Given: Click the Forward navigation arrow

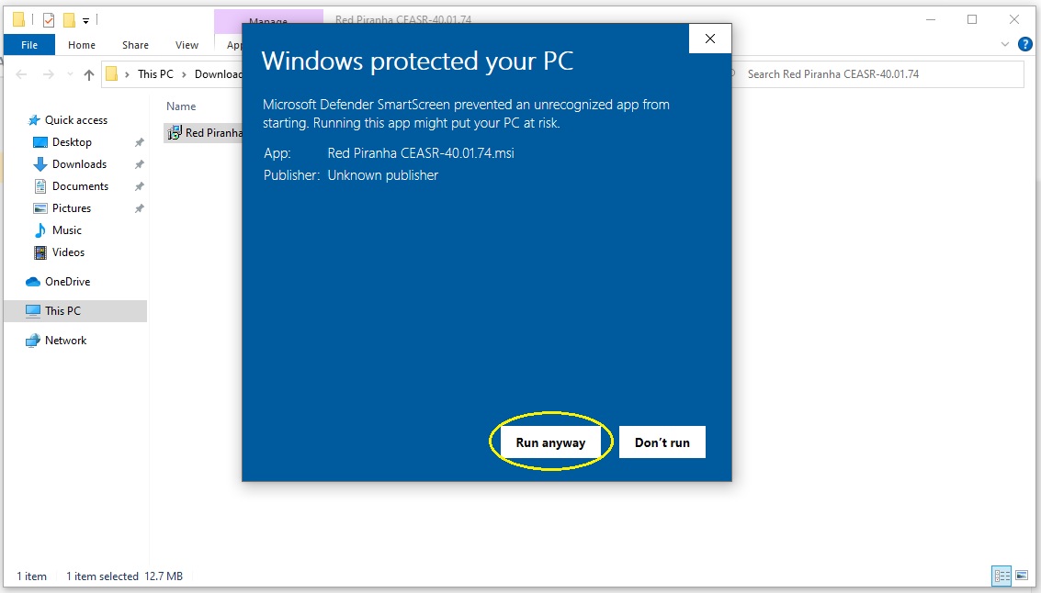Looking at the screenshot, I should pyautogui.click(x=49, y=74).
